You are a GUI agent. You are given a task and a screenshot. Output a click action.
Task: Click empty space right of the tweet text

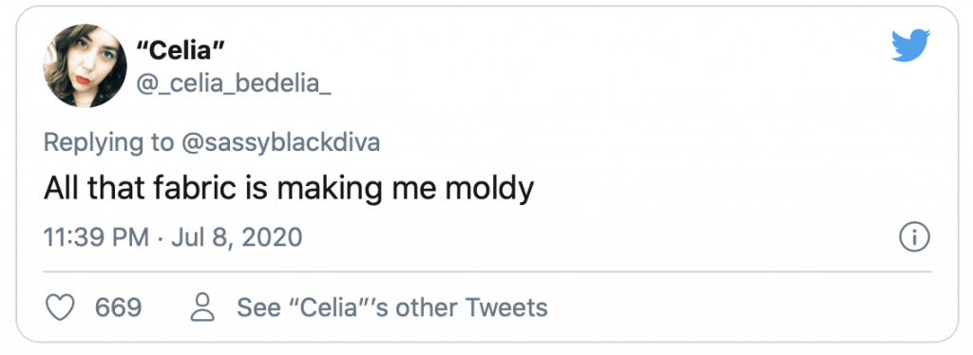click(714, 190)
